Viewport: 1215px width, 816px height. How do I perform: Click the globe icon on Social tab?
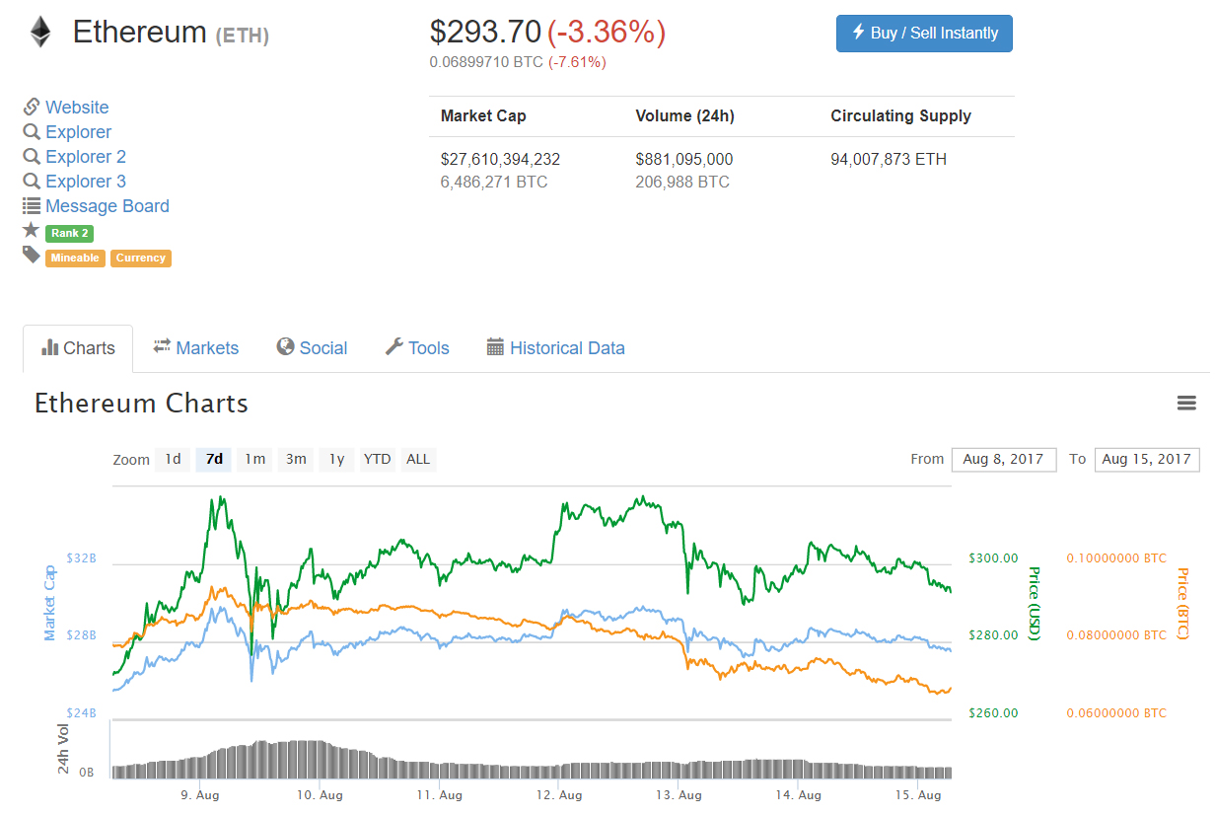click(x=286, y=347)
